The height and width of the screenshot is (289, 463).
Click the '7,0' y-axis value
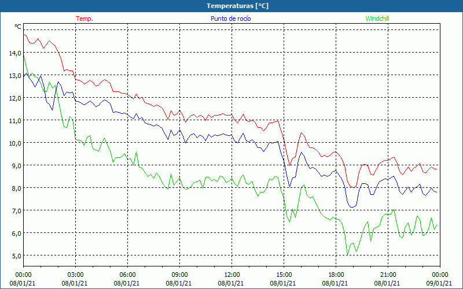17,210
